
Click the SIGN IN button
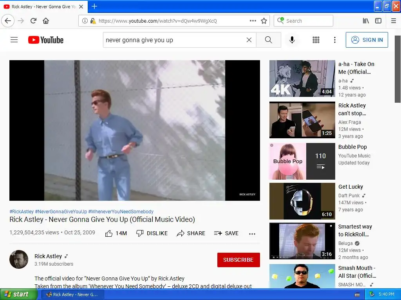(367, 40)
